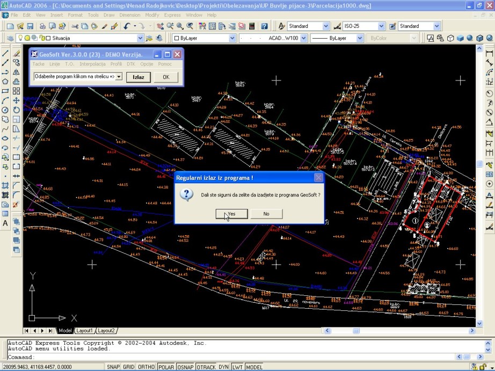Toggle SNAP mode in status bar
Image resolution: width=495 pixels, height=371 pixels.
pyautogui.click(x=113, y=367)
